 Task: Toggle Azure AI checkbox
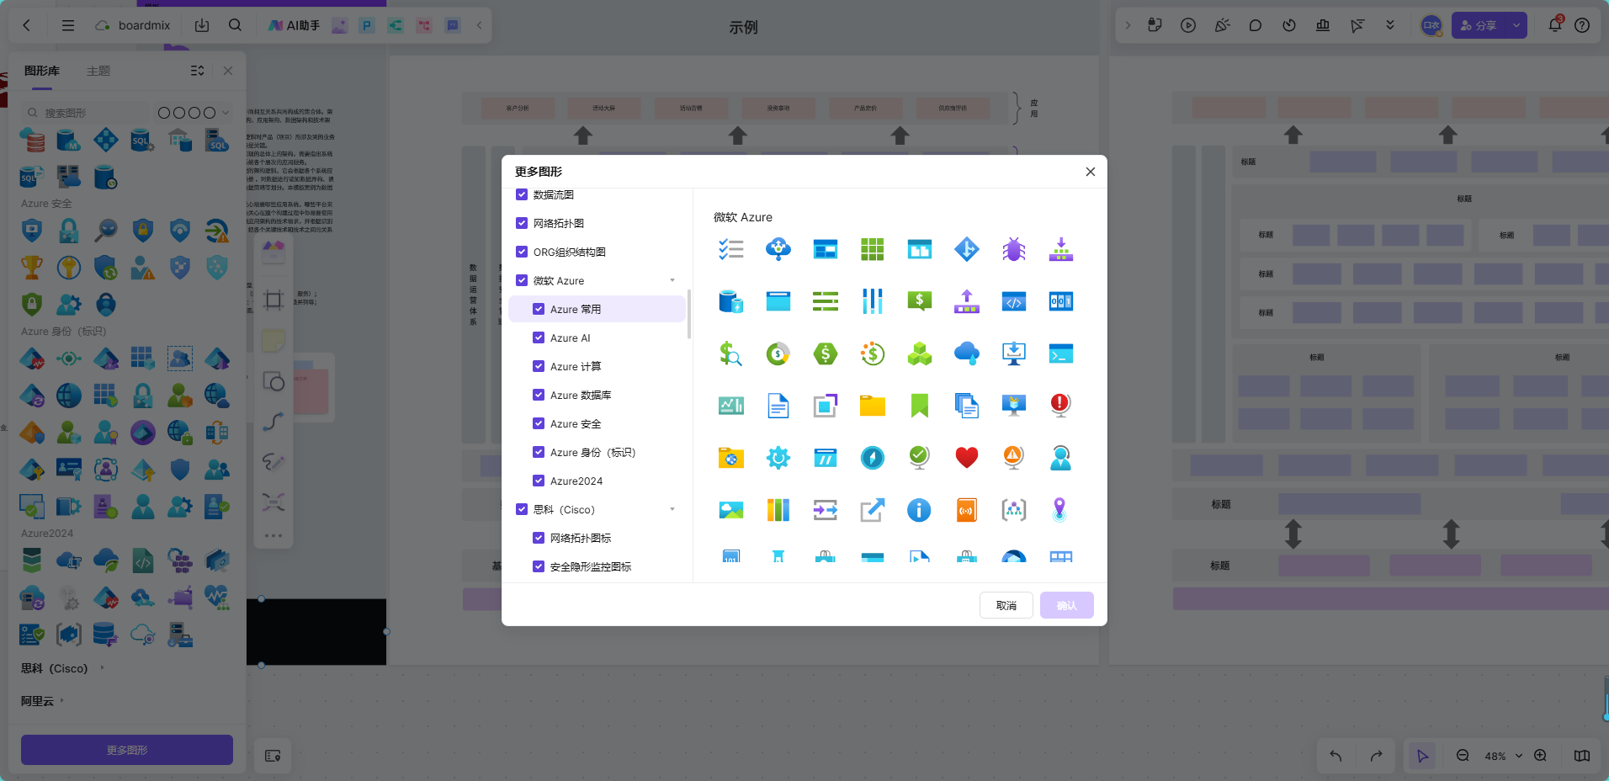click(539, 337)
